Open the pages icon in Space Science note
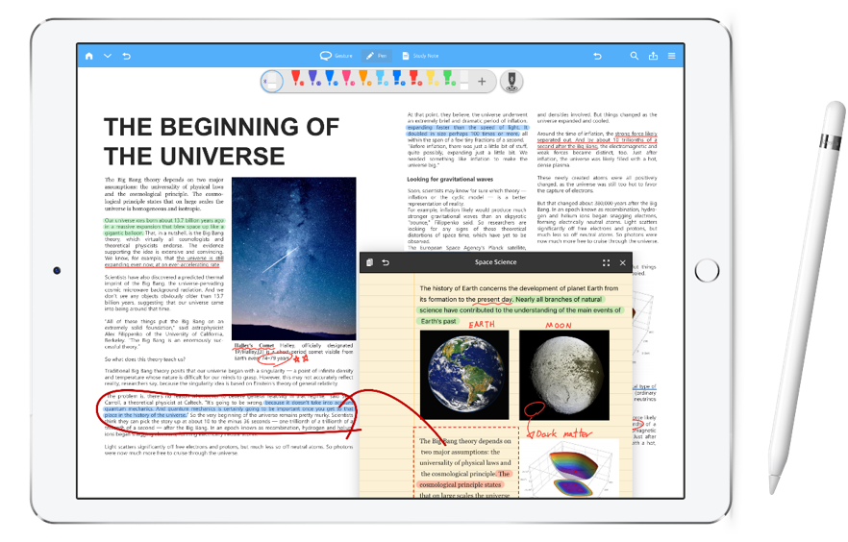The width and height of the screenshot is (848, 542). [x=369, y=262]
